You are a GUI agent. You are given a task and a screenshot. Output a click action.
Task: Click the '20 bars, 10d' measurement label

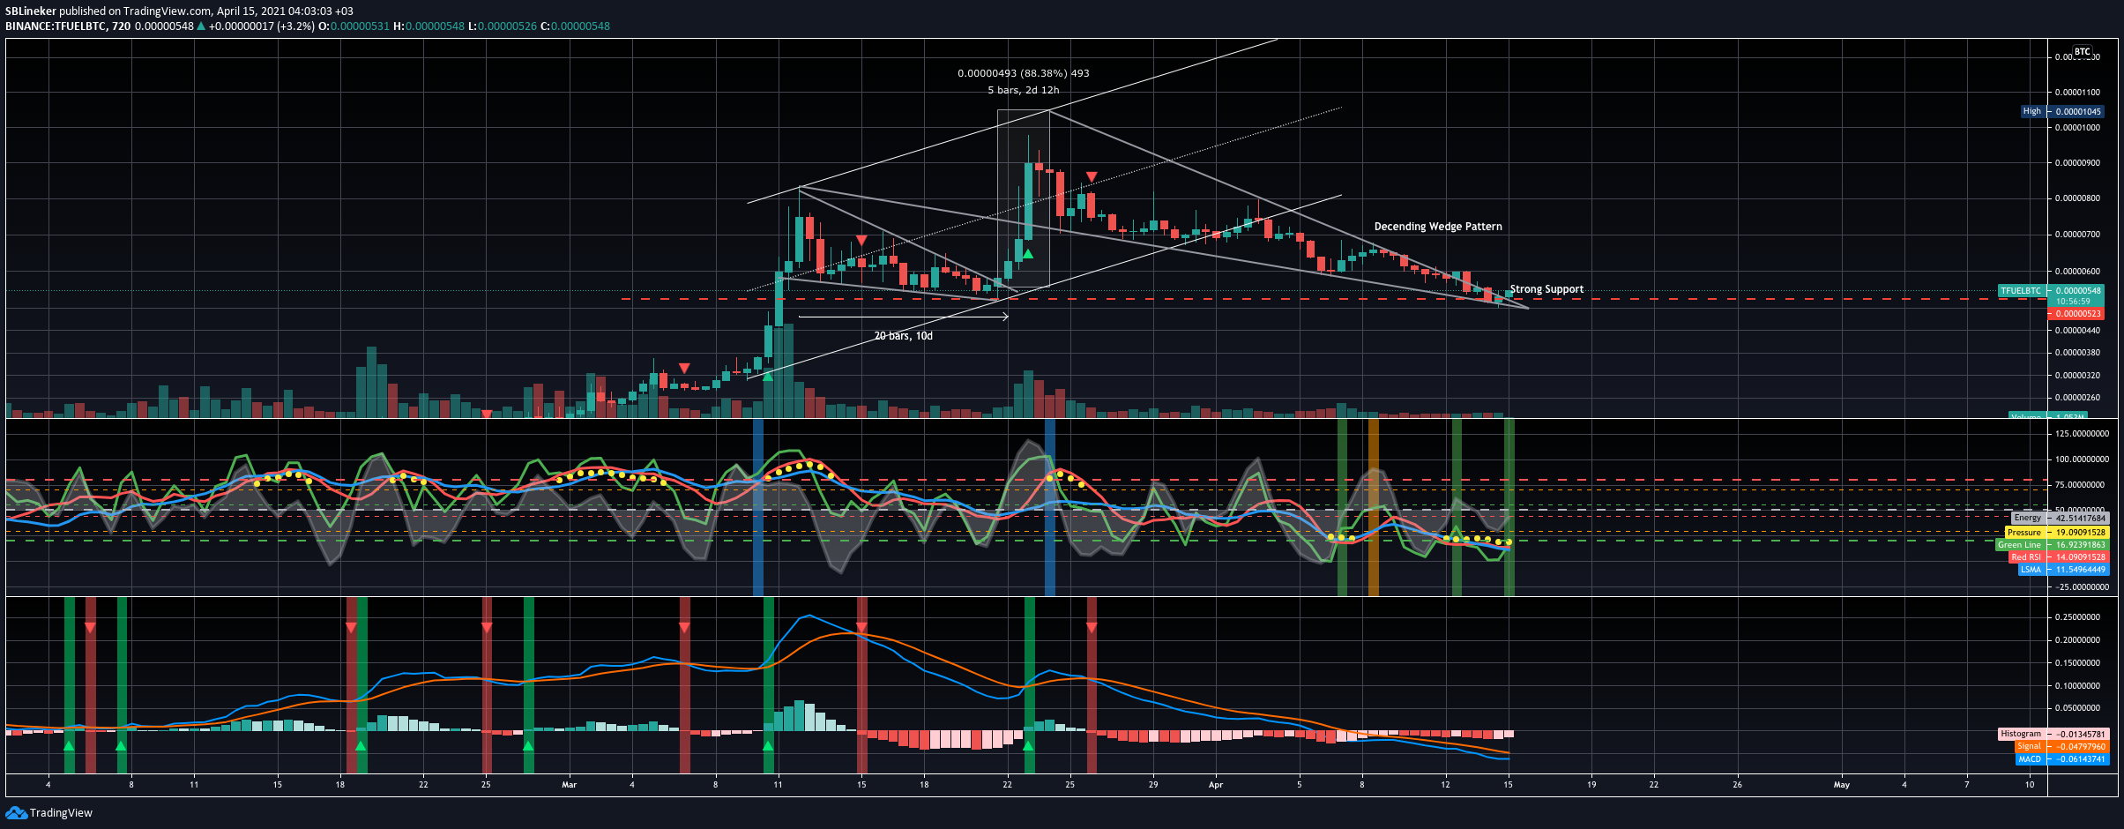click(x=903, y=336)
